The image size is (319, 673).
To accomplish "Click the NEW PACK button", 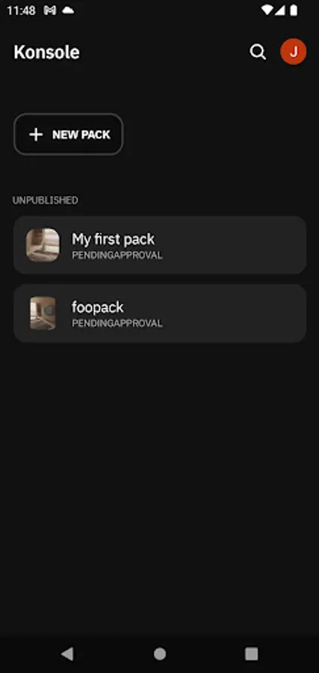I will [x=69, y=135].
